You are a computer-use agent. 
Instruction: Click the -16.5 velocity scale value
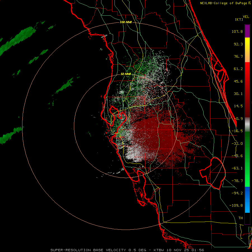pyautogui.click(x=237, y=131)
